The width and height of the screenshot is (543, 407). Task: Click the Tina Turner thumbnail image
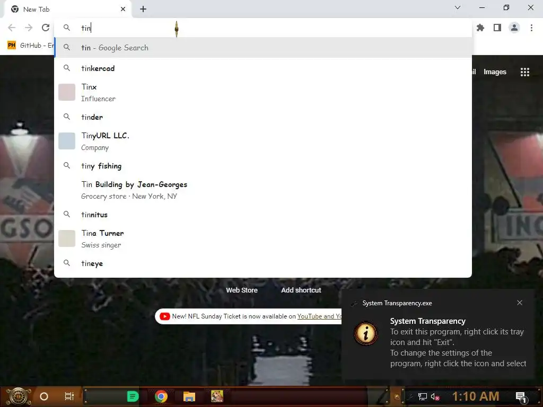point(67,238)
